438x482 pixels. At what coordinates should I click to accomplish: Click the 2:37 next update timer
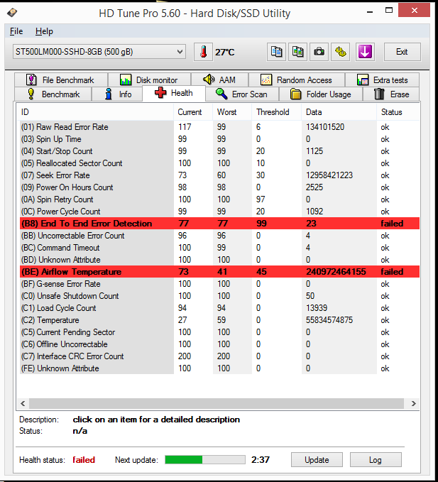[x=261, y=460]
